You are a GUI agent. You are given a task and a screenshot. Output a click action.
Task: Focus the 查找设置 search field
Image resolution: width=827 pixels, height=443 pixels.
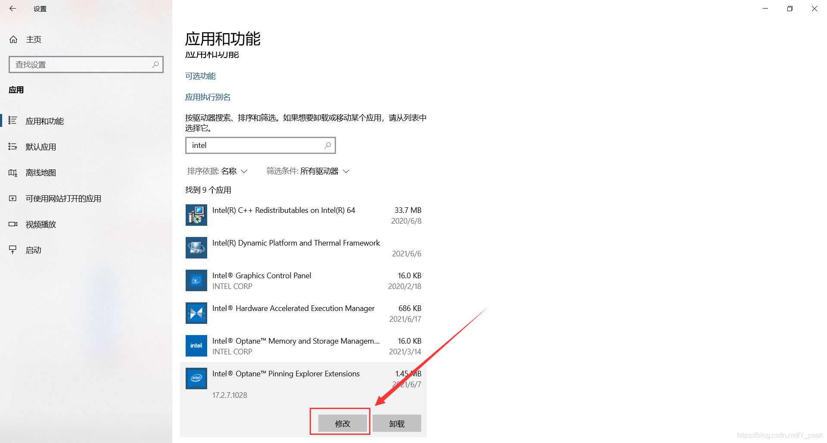point(86,65)
